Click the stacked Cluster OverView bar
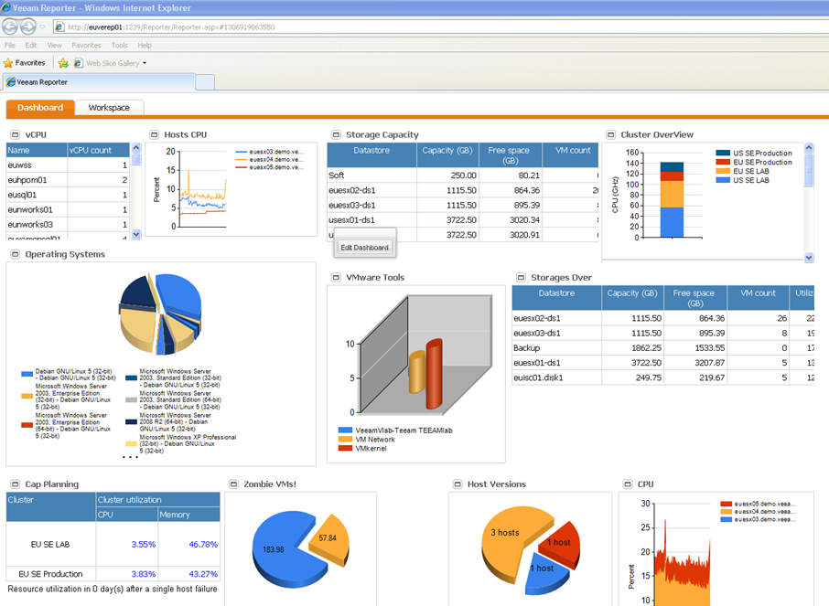The width and height of the screenshot is (829, 606). coord(672,199)
